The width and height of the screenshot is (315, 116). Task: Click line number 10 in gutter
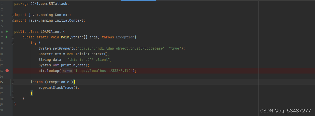pyautogui.click(x=2, y=54)
